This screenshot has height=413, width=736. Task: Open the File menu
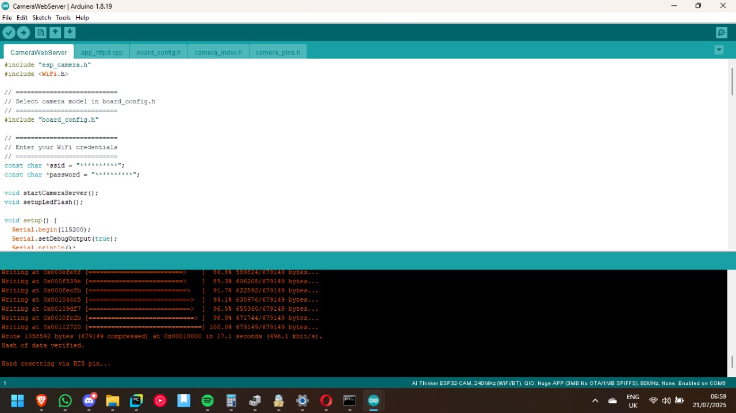tap(7, 18)
